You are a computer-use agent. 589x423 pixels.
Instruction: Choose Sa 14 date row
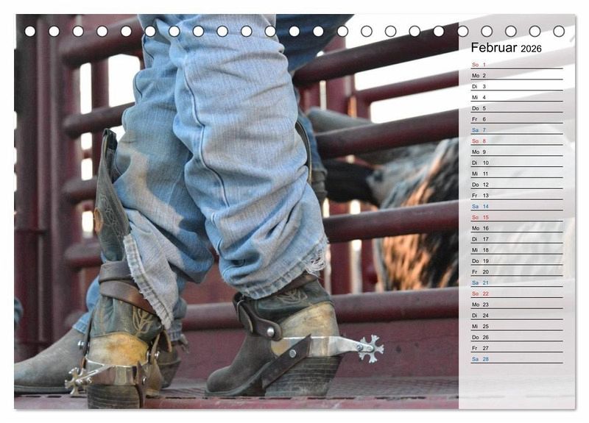coord(516,207)
